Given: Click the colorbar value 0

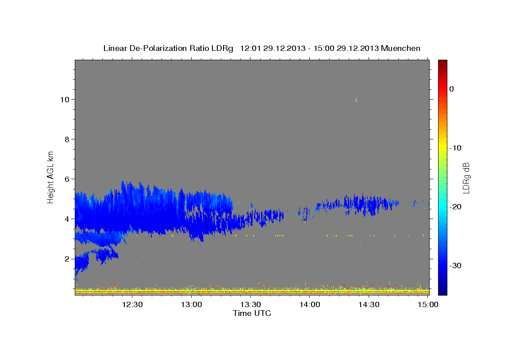Looking at the screenshot, I should (x=452, y=89).
